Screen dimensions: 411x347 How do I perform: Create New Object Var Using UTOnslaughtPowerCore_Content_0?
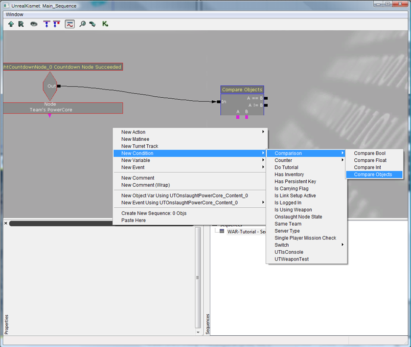[190, 195]
